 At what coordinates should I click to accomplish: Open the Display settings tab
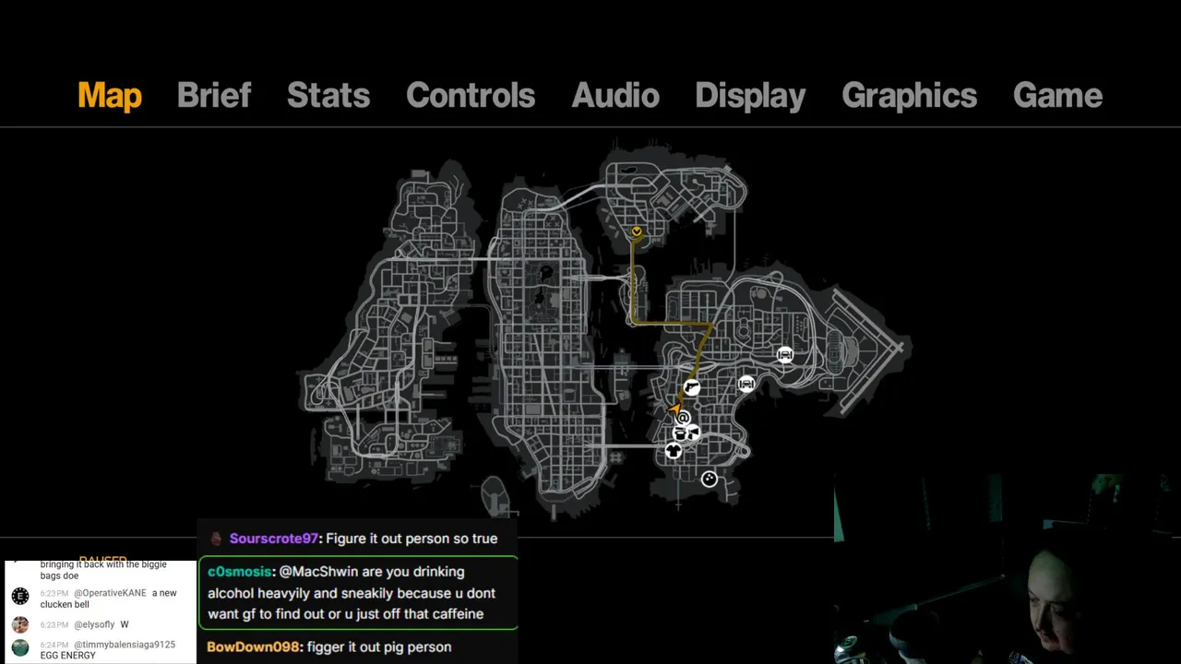(x=750, y=96)
